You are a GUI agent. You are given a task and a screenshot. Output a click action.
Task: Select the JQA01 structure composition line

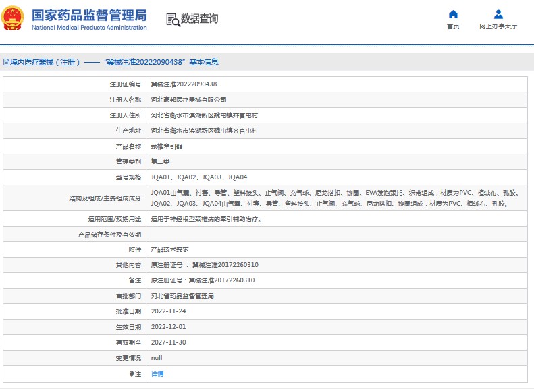click(336, 193)
